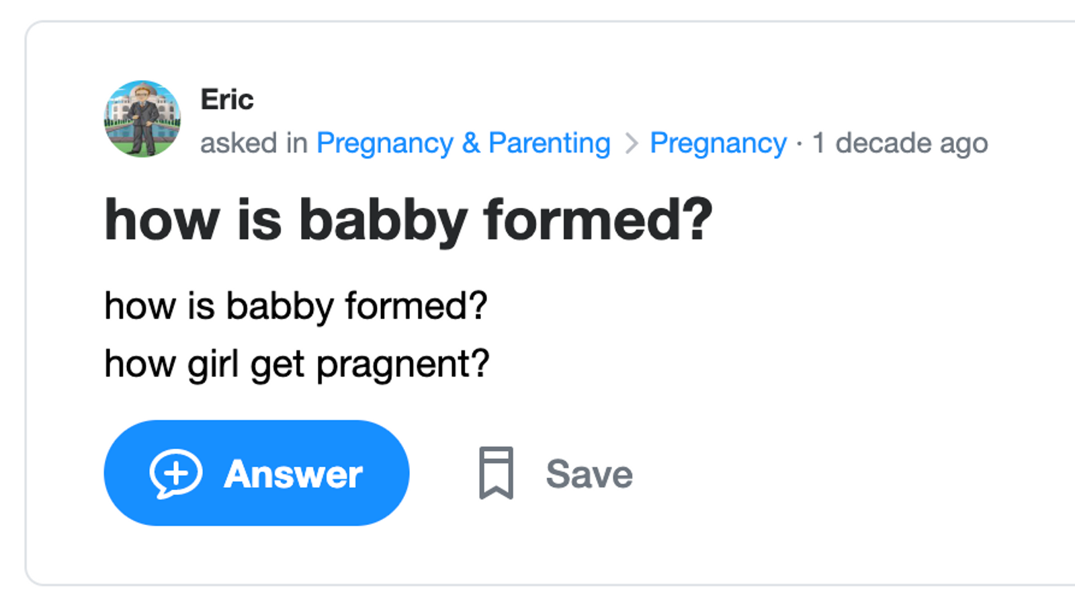Click the dot separator before "1 decade ago"
This screenshot has height=605, width=1075.
point(799,144)
